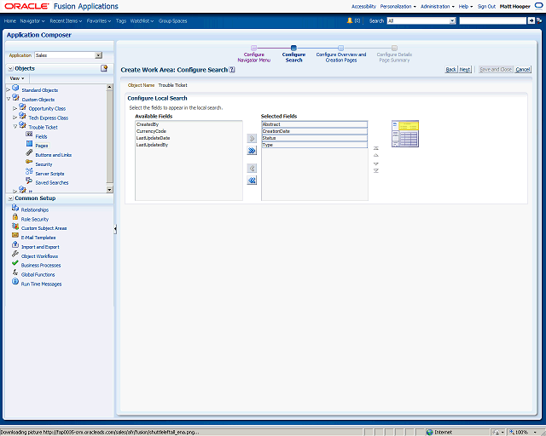The height and width of the screenshot is (436, 546).
Task: Open the Application Sales dropdown
Action: (x=99, y=55)
